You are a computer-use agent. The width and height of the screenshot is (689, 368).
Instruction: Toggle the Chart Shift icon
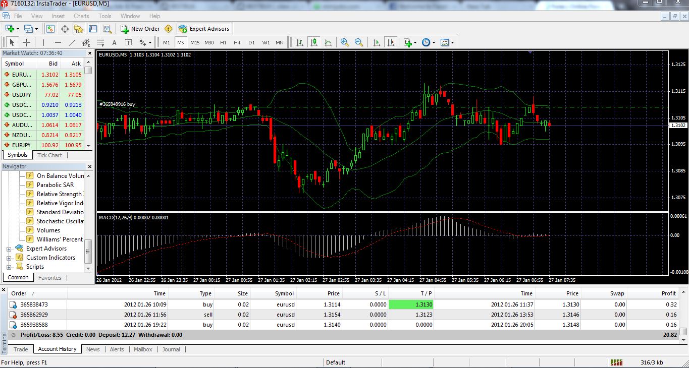[391, 43]
